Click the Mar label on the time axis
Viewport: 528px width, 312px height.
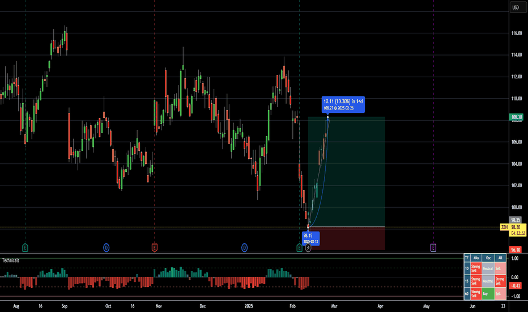pos(334,306)
